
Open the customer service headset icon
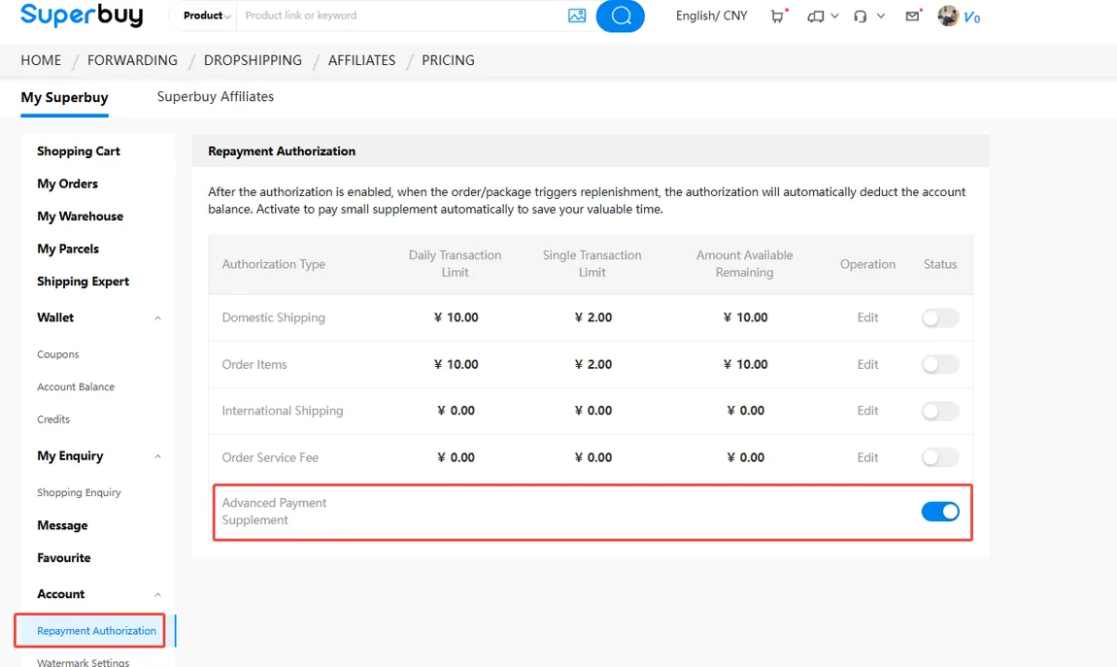pos(860,16)
